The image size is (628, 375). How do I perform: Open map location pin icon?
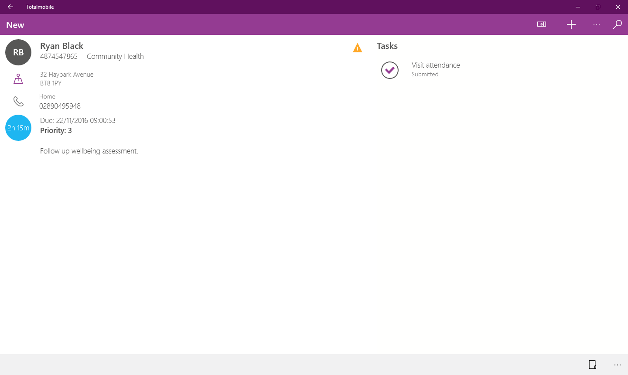pyautogui.click(x=18, y=79)
